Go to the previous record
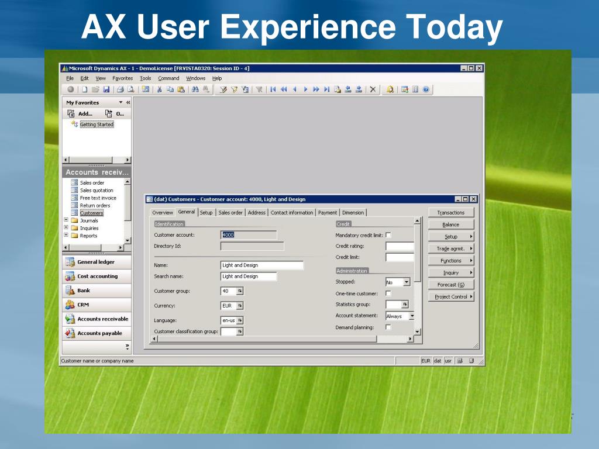Image resolution: width=599 pixels, height=449 pixels. (x=295, y=89)
